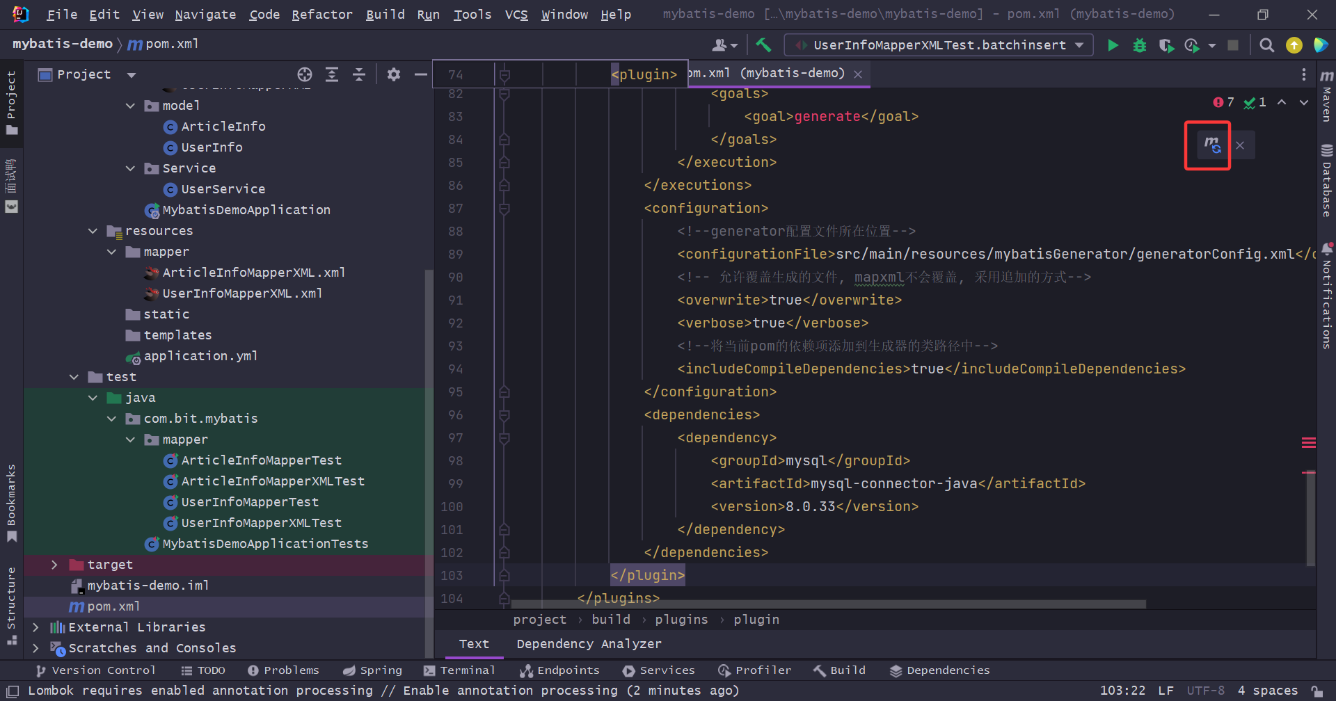Open the Database tool window
1336x701 pixels.
(x=1326, y=180)
